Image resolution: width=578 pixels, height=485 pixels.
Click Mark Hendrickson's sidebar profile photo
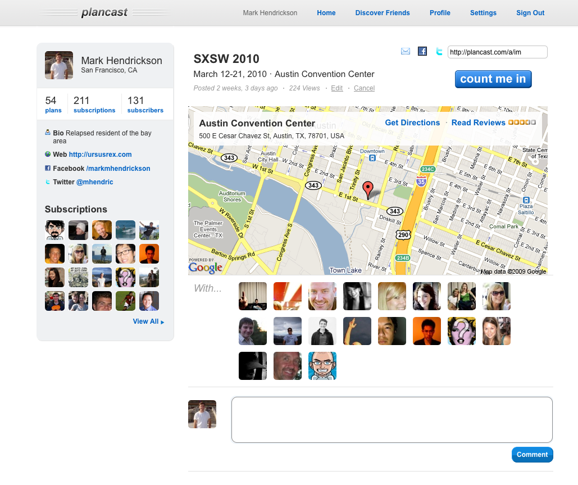pos(59,65)
